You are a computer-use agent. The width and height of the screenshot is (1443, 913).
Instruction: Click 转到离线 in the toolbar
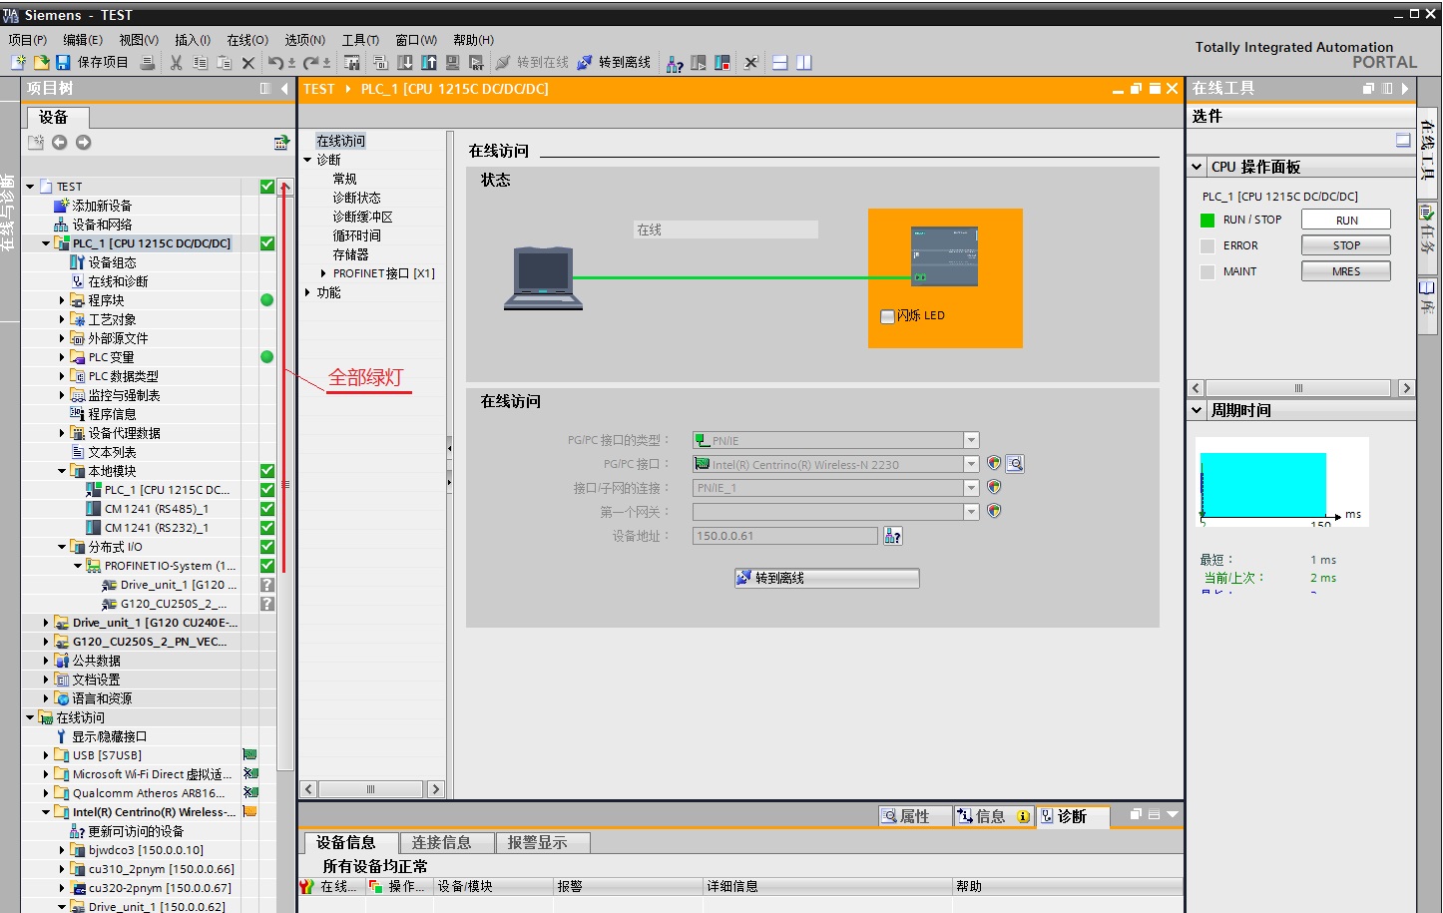[x=614, y=62]
